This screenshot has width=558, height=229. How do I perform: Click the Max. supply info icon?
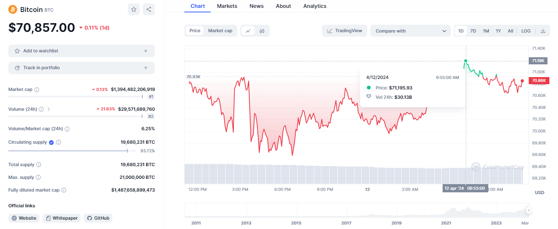[38, 177]
